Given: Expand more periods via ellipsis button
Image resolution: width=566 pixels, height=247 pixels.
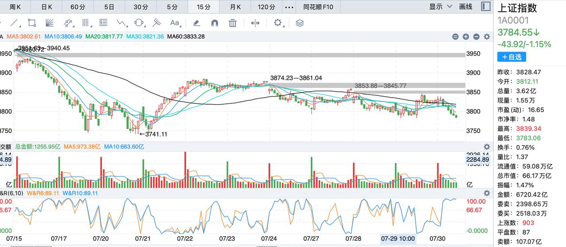Looking at the screenshot, I should pyautogui.click(x=289, y=7).
